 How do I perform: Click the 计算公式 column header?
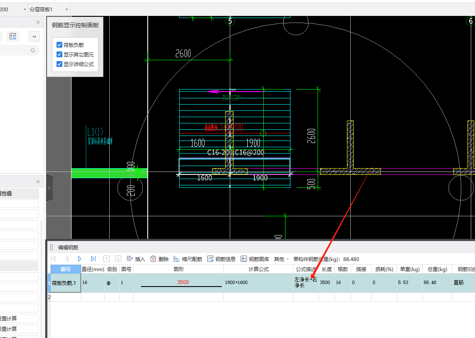pyautogui.click(x=258, y=269)
